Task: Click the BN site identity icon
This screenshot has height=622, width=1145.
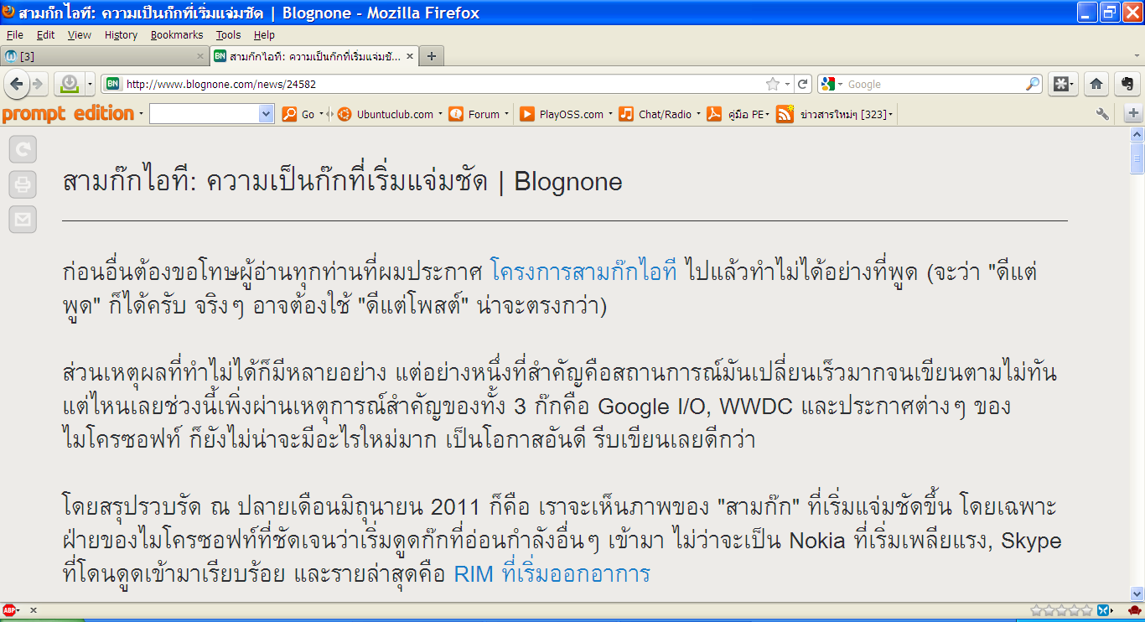Action: pos(112,84)
